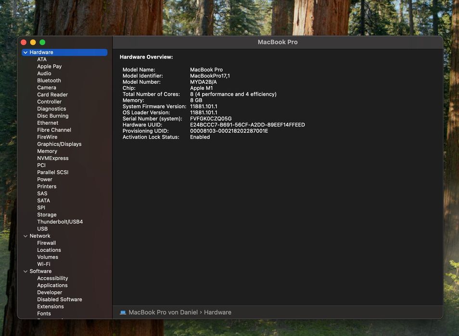Minimize window with the yellow button

click(x=33, y=42)
